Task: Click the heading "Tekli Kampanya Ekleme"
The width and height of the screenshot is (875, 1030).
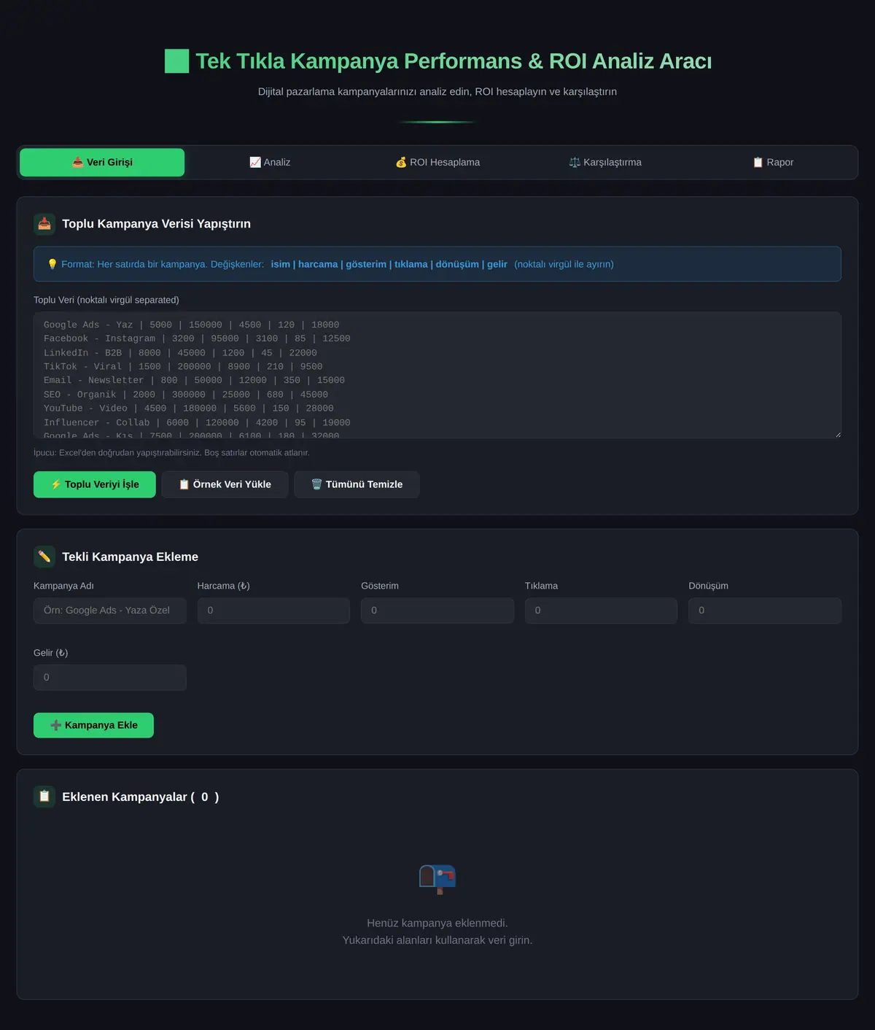Action: (130, 557)
